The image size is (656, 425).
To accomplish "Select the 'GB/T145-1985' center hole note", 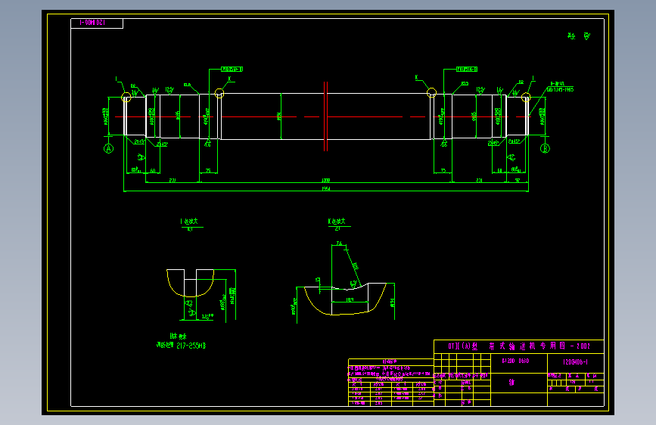I will [561, 89].
